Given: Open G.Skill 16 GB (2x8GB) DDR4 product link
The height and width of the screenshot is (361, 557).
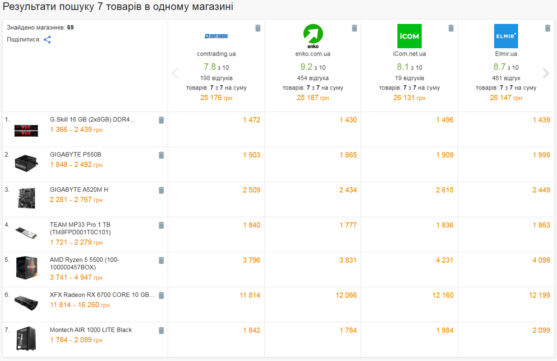Looking at the screenshot, I should [x=92, y=120].
